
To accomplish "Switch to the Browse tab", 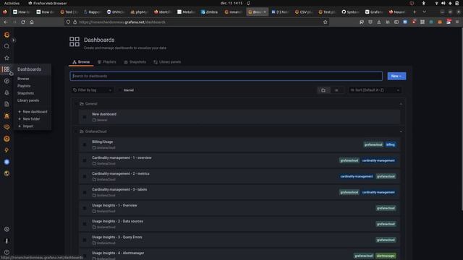I will (81, 62).
